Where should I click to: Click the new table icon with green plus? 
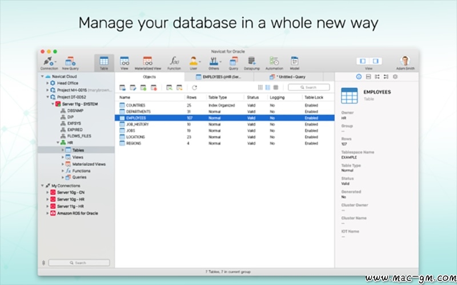[143, 88]
